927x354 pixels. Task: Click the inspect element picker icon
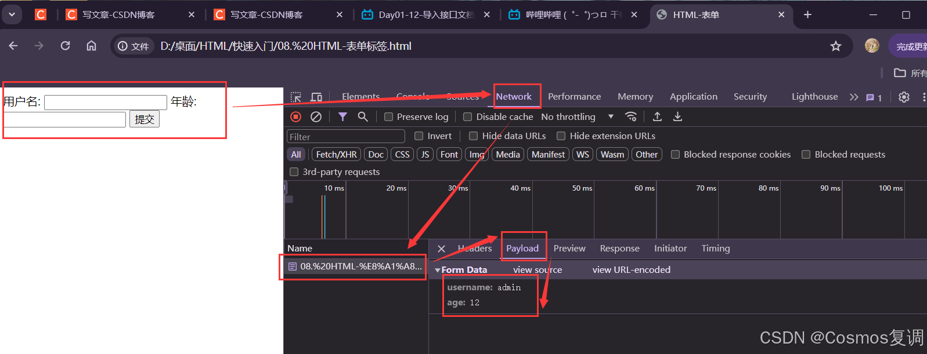[x=296, y=97]
